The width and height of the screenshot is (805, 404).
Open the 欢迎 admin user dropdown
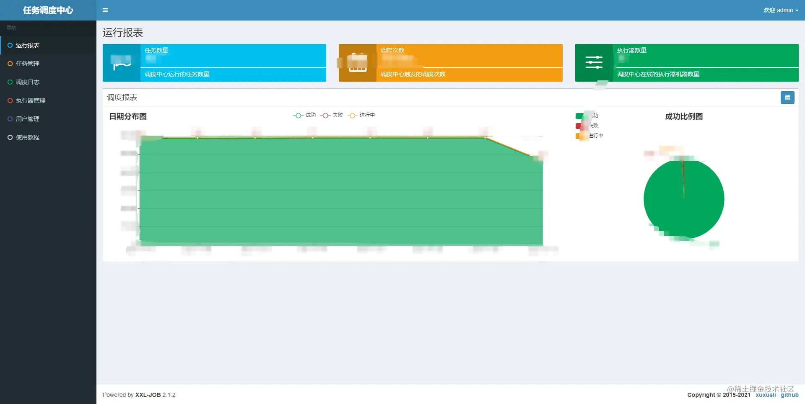click(781, 10)
